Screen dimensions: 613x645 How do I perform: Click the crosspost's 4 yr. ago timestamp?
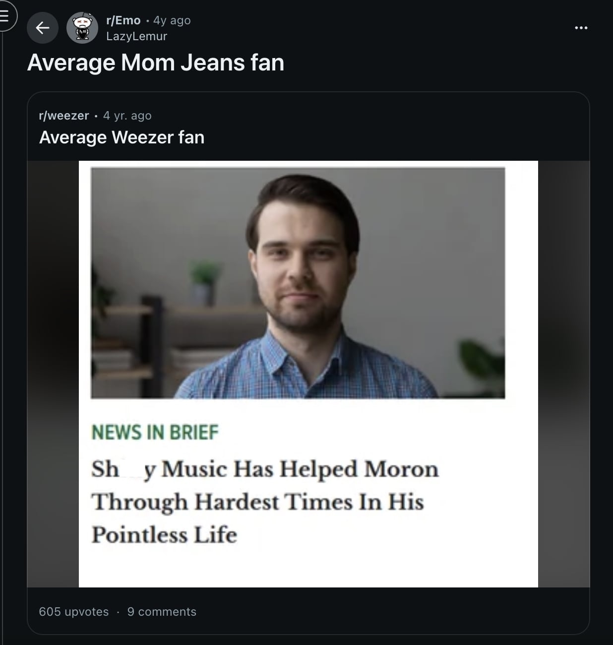[127, 116]
